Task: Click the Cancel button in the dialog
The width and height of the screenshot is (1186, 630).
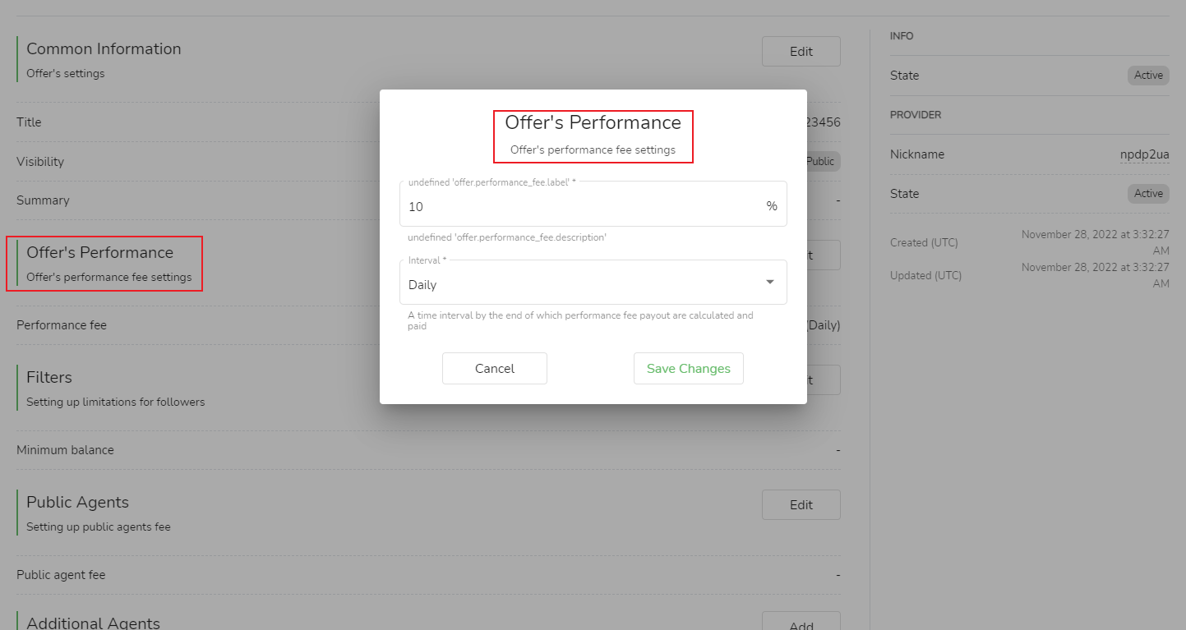Action: point(494,369)
